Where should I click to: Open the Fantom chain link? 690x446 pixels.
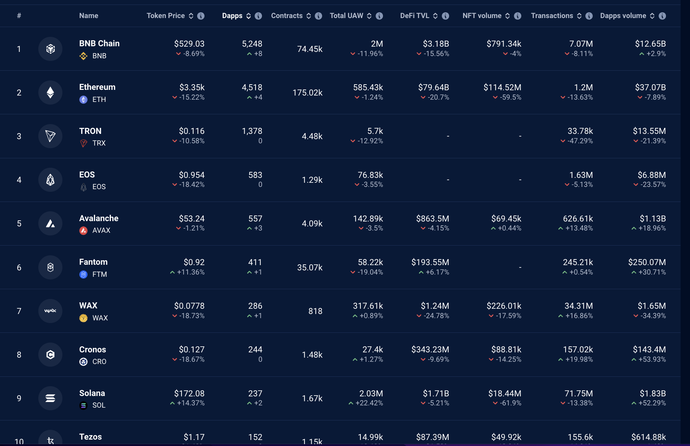point(93,262)
